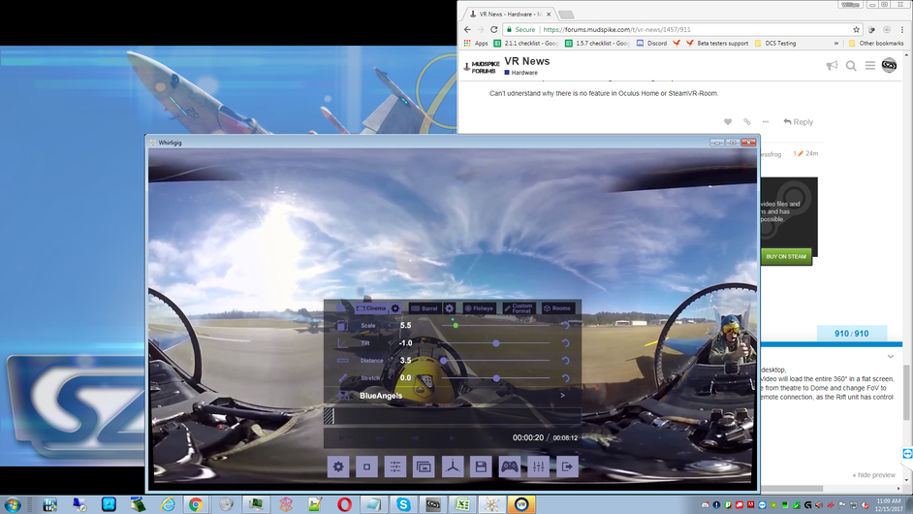The width and height of the screenshot is (913, 514).
Task: Copy post link using the chain icon
Action: point(747,122)
